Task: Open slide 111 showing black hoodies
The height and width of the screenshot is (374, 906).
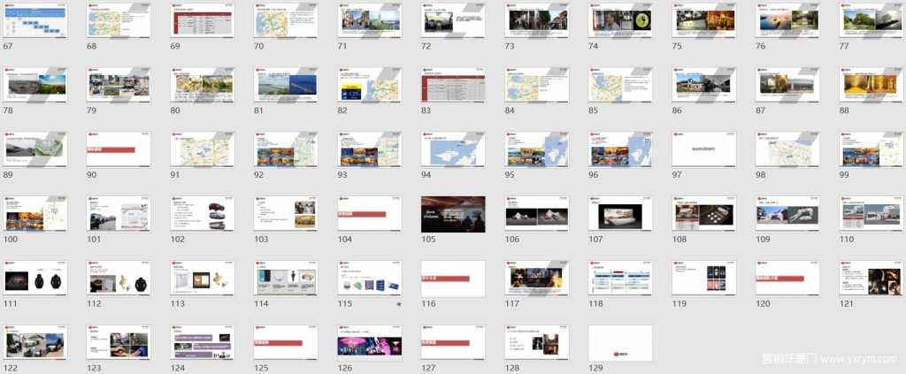Action: click(35, 279)
